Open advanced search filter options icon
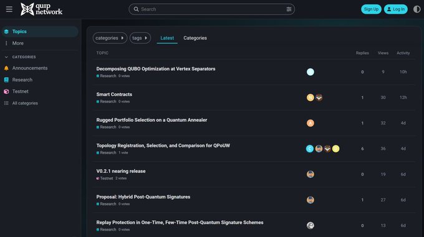Viewport: 424px width, 237px height. (x=289, y=9)
